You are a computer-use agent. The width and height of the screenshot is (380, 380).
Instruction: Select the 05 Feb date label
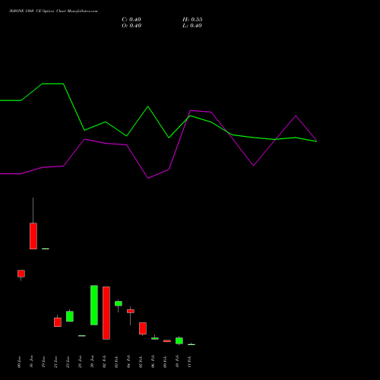[141, 362]
